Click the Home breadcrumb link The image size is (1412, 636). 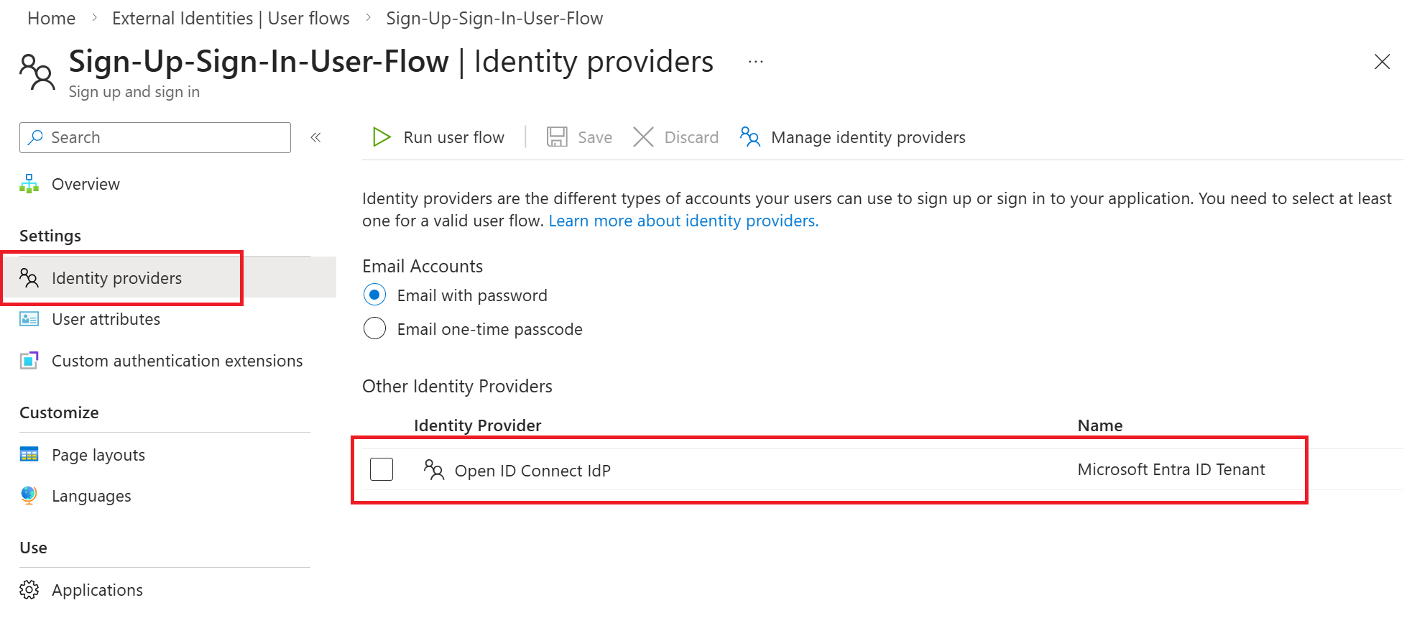click(51, 19)
